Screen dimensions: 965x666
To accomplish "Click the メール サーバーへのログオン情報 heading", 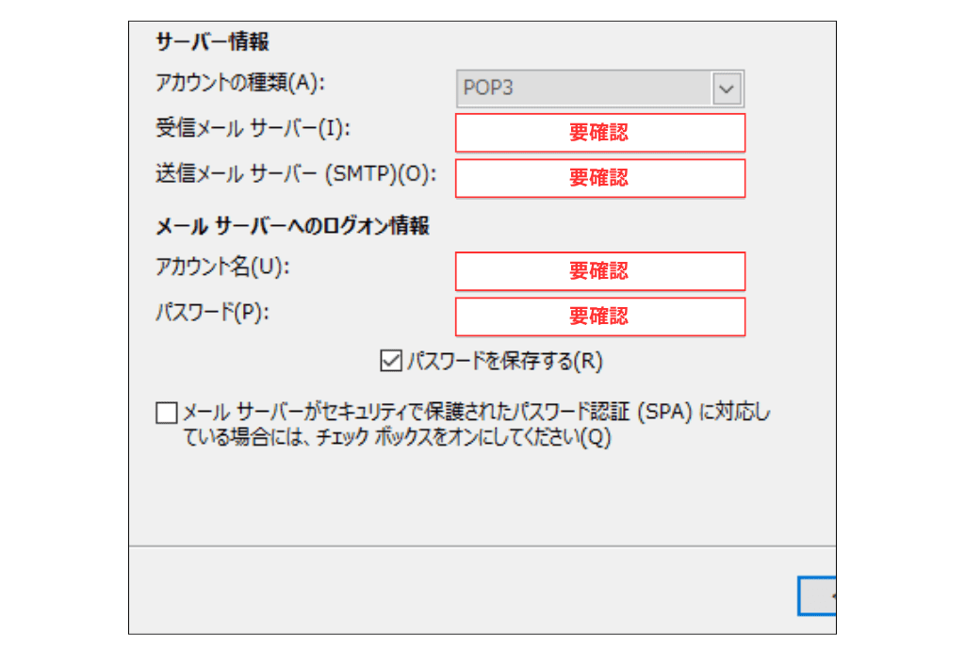I will coord(292,226).
